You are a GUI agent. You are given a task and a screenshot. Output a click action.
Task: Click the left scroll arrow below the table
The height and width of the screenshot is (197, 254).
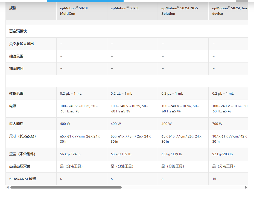coord(8,187)
